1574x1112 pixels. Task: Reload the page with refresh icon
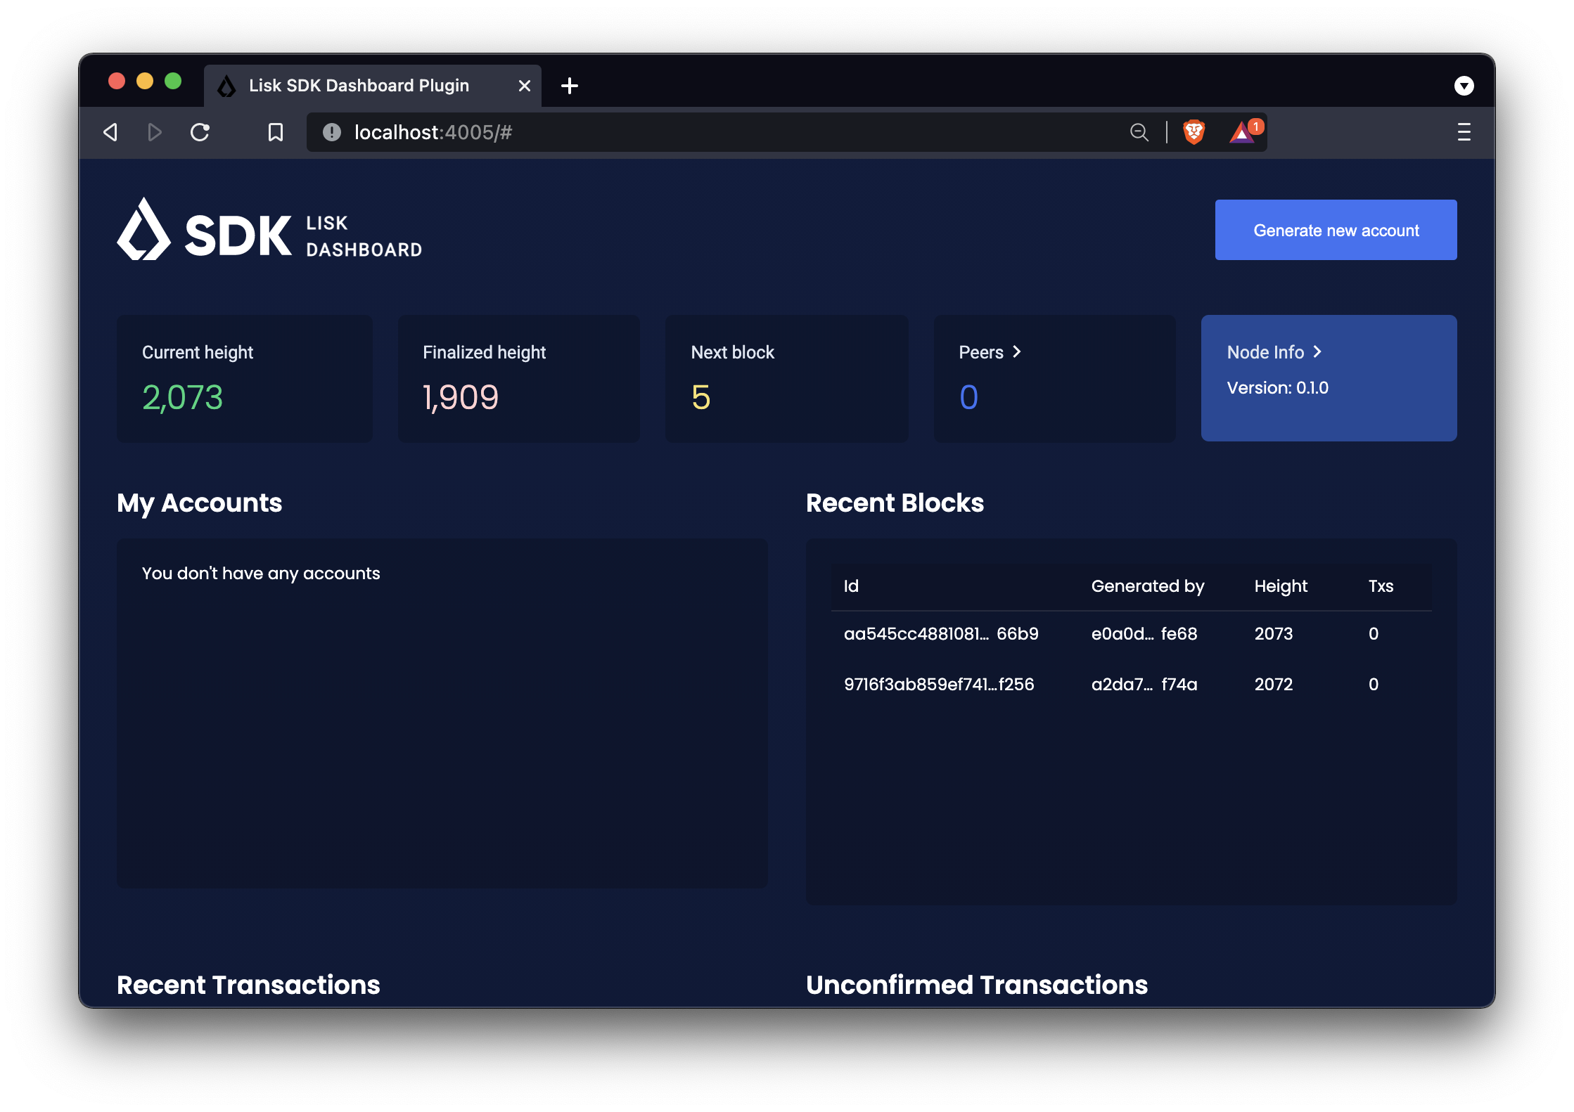200,132
